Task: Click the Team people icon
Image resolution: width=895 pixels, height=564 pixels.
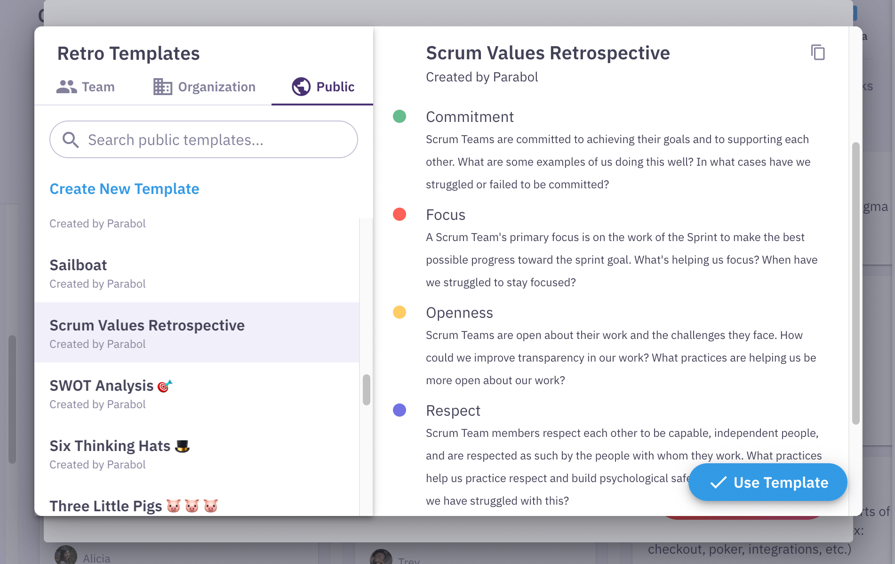Action: tap(66, 87)
